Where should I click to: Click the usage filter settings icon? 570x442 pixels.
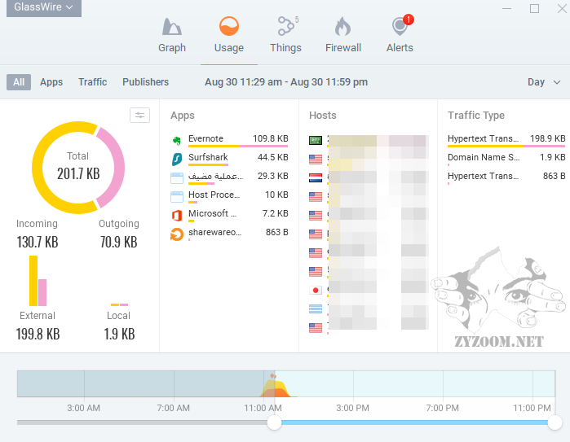tap(140, 116)
